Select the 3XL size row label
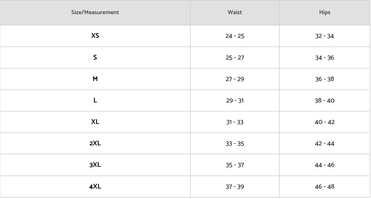371x199 pixels. (x=95, y=165)
